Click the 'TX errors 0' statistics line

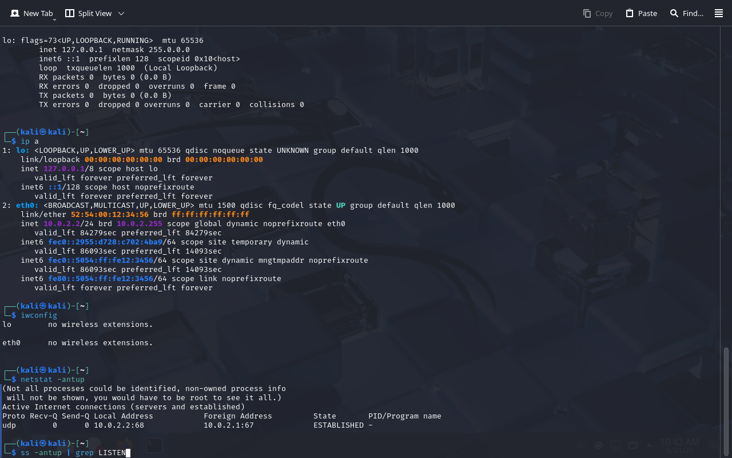(172, 105)
